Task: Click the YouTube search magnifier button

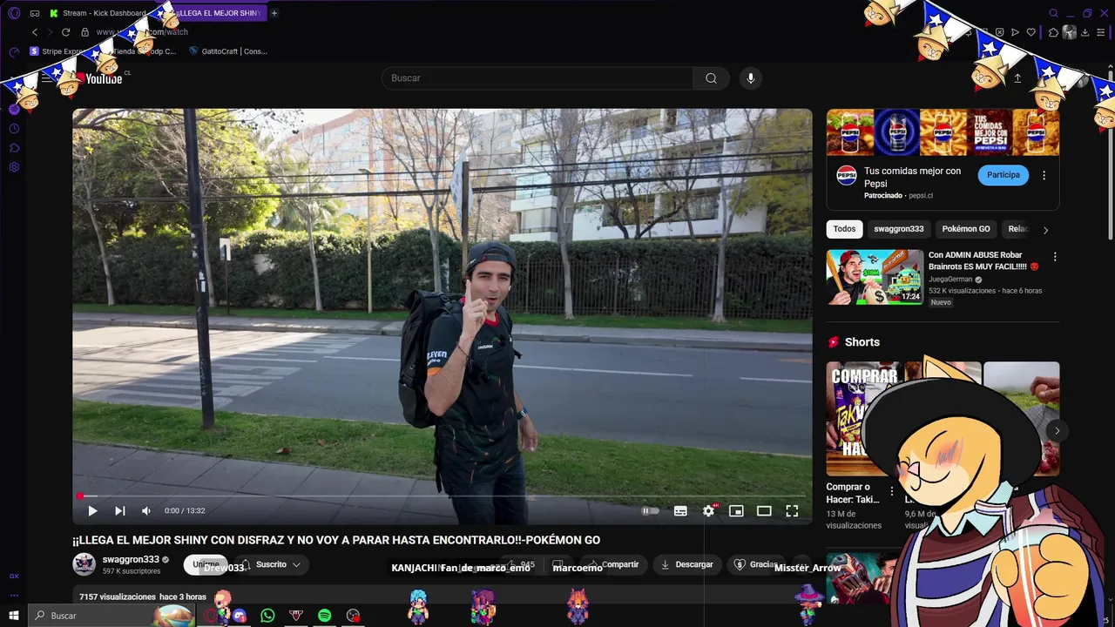Action: [712, 78]
